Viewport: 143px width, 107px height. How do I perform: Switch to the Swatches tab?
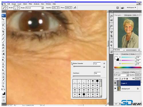click(125, 54)
